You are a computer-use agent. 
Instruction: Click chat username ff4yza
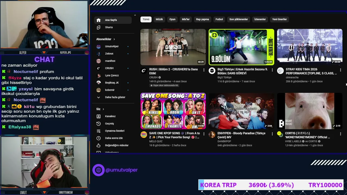coord(15,78)
